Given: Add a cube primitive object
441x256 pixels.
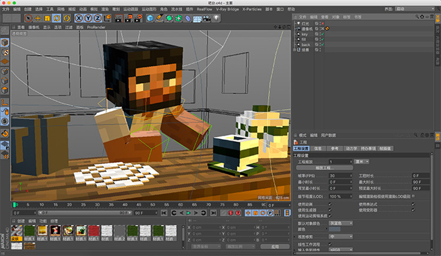Looking at the screenshot, I should click(x=150, y=18).
